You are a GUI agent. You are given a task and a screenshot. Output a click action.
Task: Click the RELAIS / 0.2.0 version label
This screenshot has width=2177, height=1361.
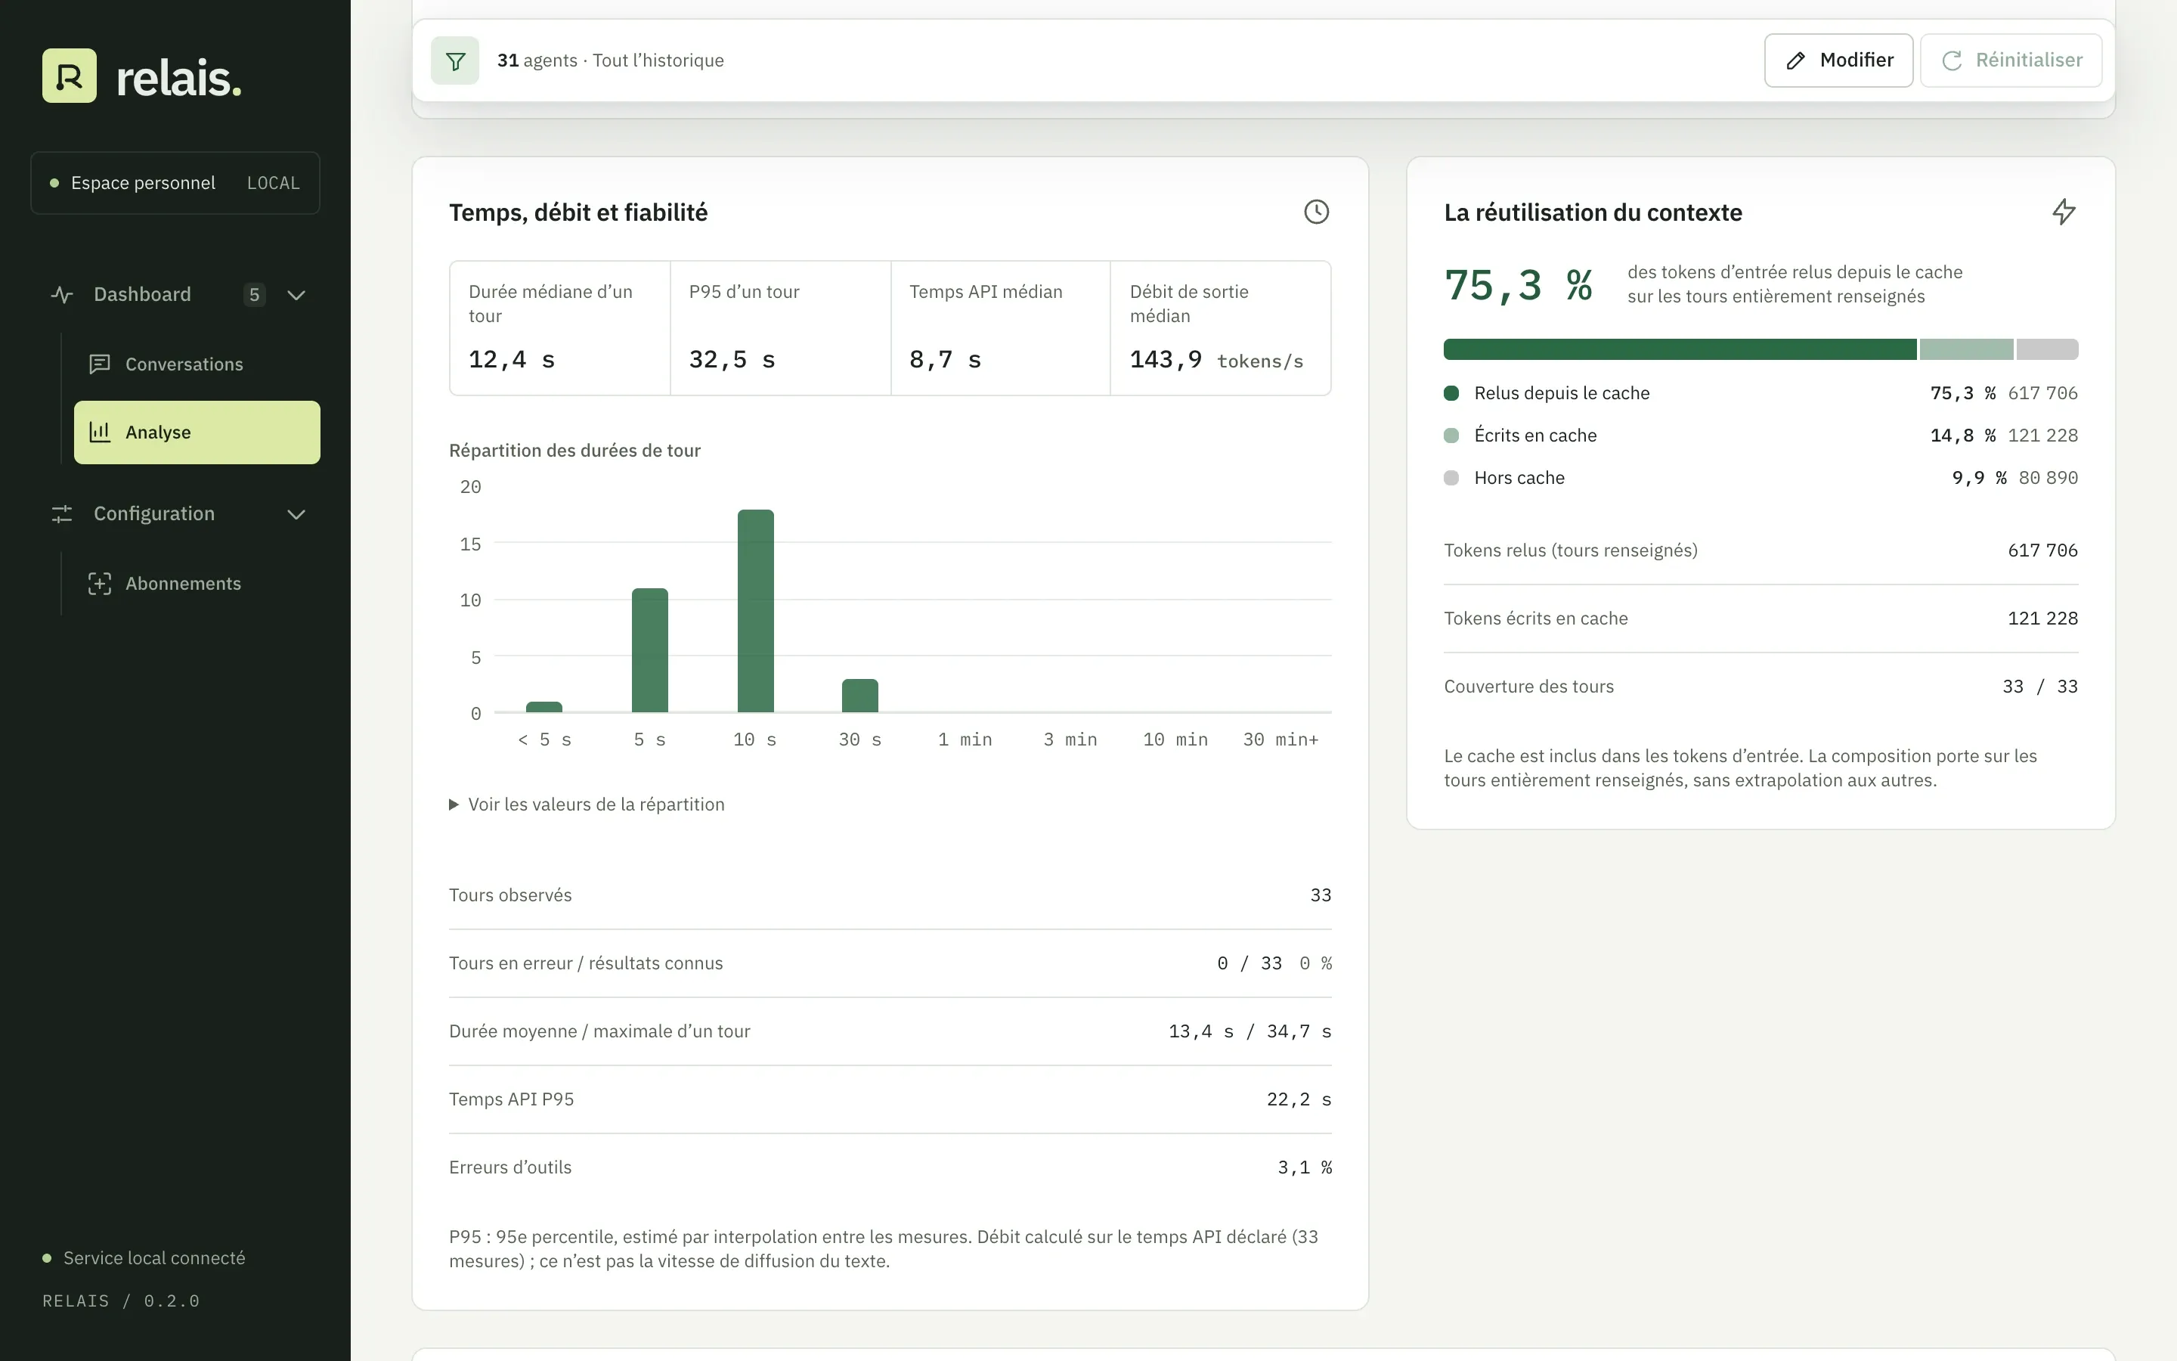(x=120, y=1301)
